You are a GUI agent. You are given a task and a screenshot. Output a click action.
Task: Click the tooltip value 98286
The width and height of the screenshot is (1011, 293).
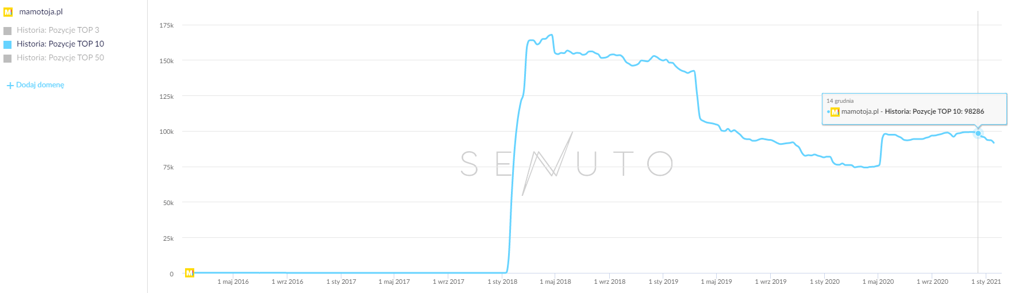(974, 111)
